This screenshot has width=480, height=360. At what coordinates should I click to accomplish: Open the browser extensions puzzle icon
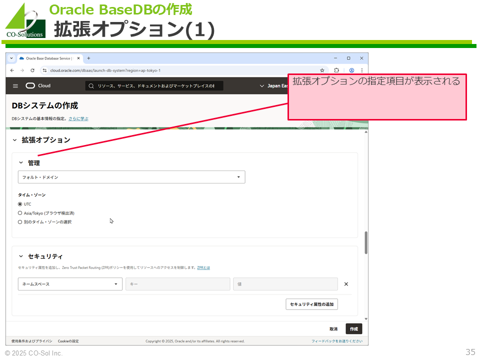[336, 70]
